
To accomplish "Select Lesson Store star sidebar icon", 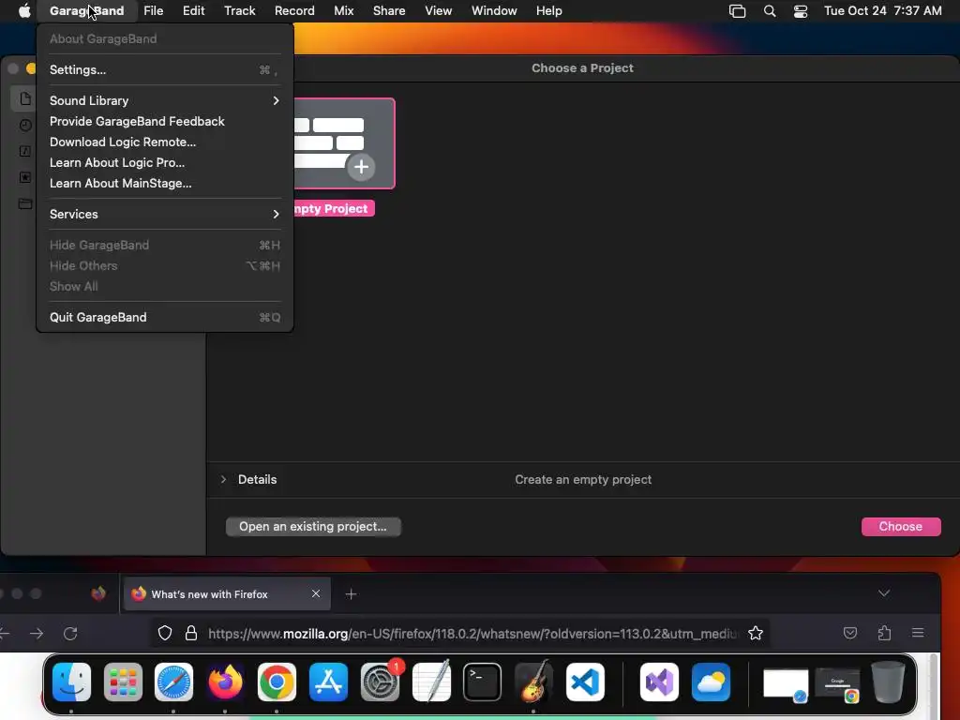I will point(25,177).
